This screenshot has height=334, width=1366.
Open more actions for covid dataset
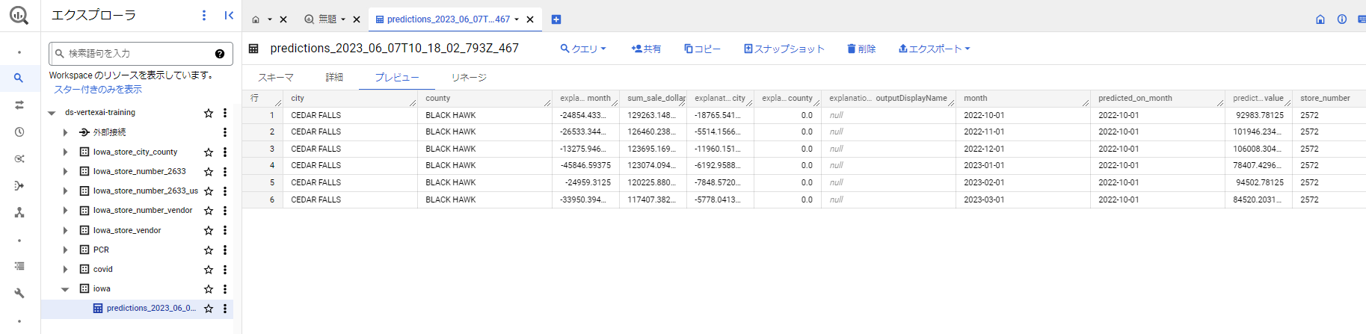pyautogui.click(x=225, y=269)
